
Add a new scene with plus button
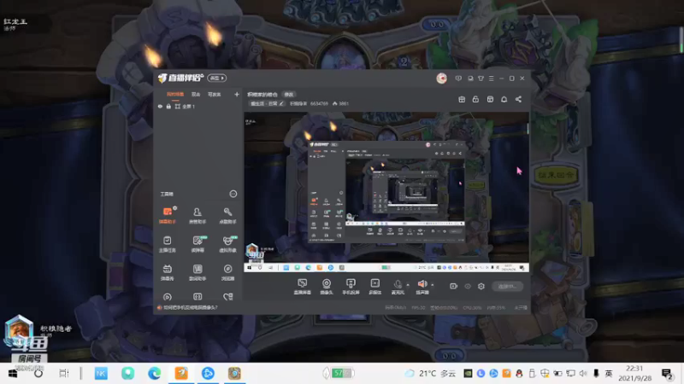coord(237,94)
